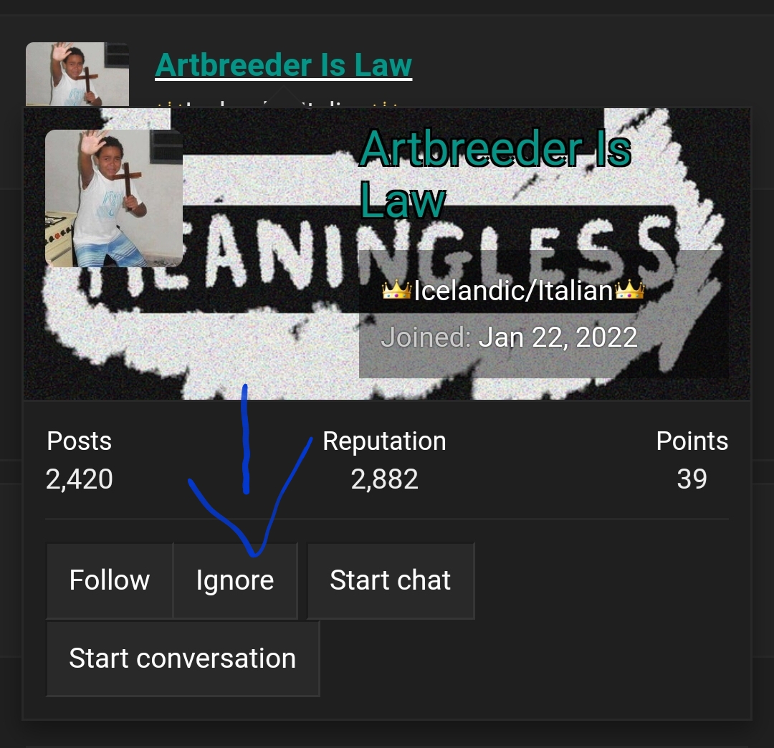Image resolution: width=774 pixels, height=748 pixels.
Task: Select the Points label
Action: click(692, 441)
